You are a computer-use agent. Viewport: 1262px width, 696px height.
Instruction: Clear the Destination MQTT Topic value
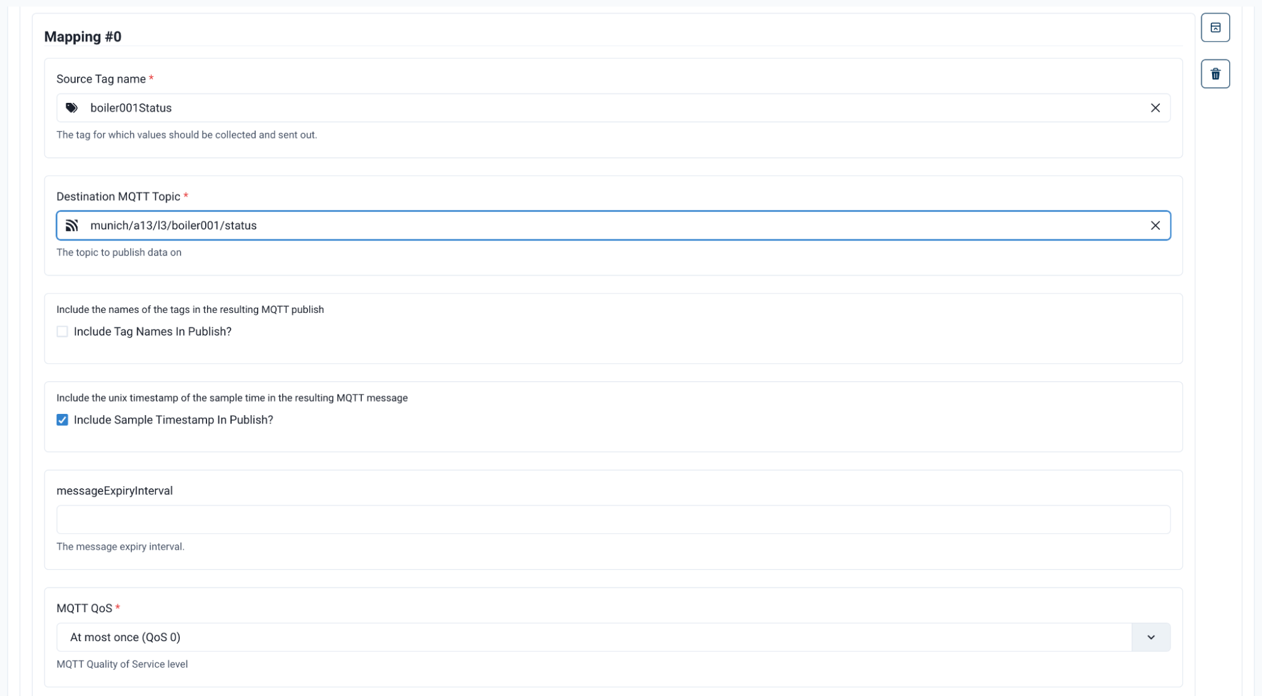tap(1155, 225)
